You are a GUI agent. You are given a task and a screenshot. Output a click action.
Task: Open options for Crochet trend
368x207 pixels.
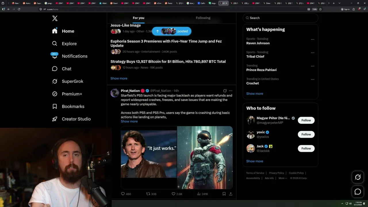click(x=313, y=80)
